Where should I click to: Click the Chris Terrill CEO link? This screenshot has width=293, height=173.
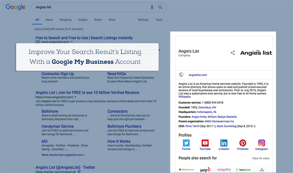192,126
